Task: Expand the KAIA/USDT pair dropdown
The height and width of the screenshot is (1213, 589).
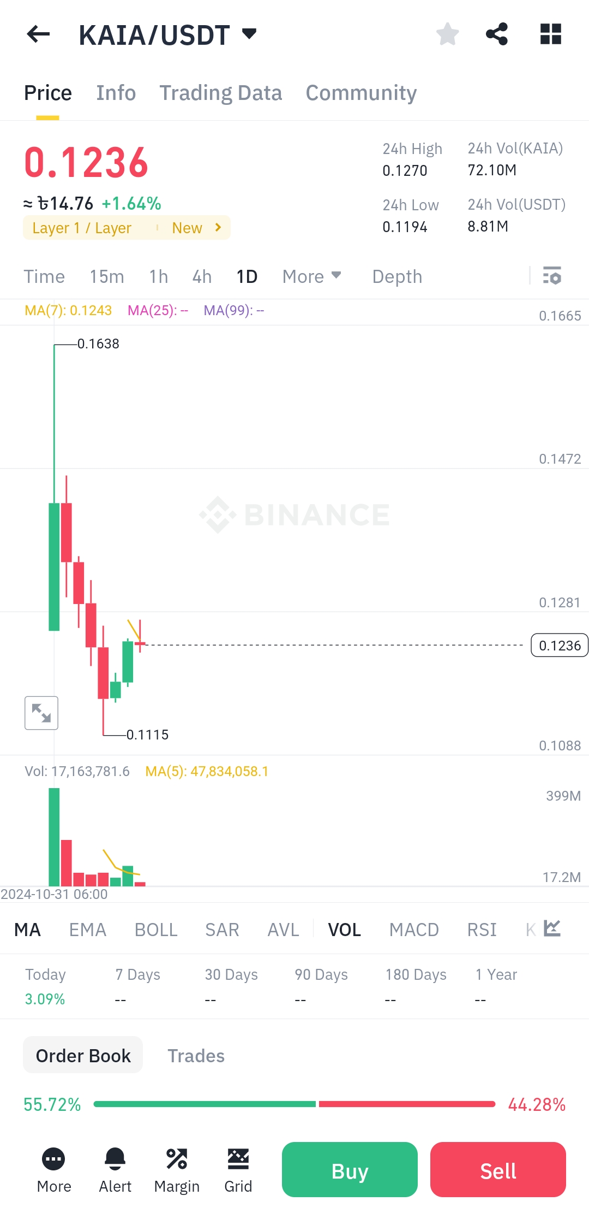Action: pyautogui.click(x=249, y=34)
